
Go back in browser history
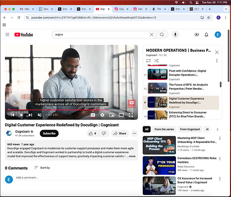click(x=4, y=18)
